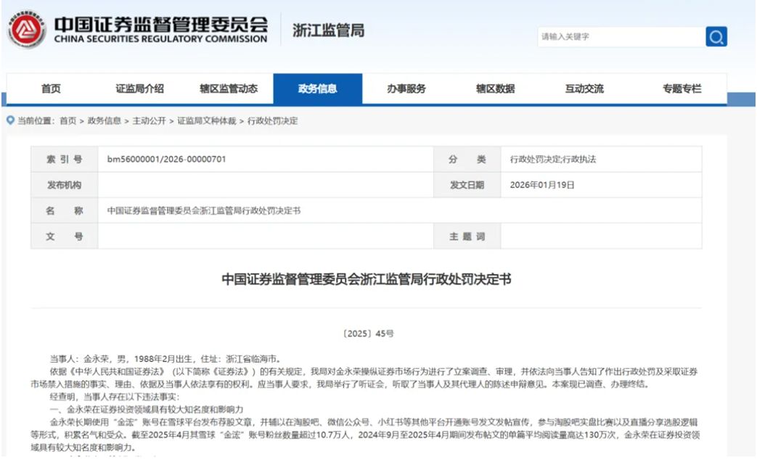Click 互动交流 in the navigation bar
The image size is (757, 465).
point(586,88)
